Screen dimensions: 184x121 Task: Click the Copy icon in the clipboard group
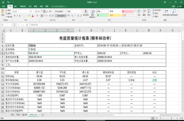(x=6, y=13)
